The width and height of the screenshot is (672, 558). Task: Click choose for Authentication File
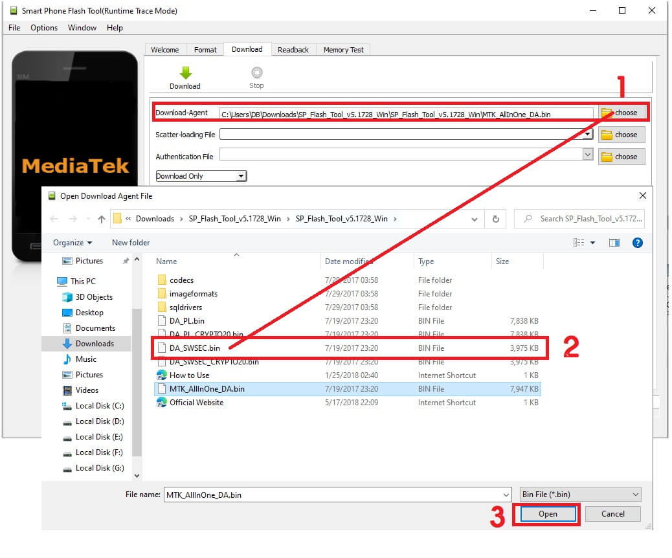tap(621, 156)
